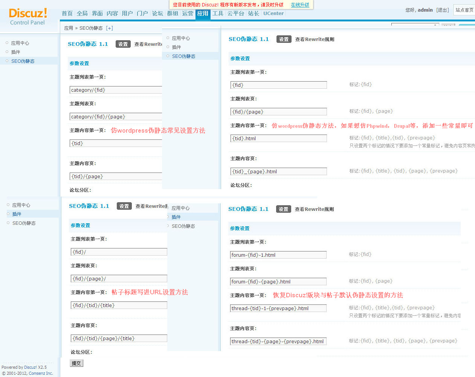Go to the 云平台 section
The width and height of the screenshot is (475, 377).
tap(236, 14)
